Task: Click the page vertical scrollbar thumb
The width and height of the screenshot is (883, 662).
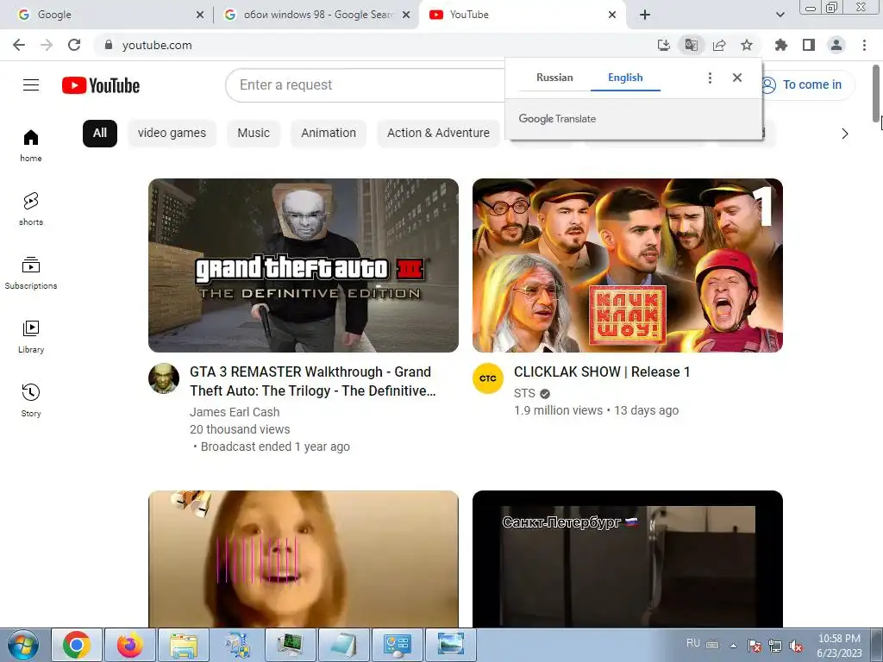Action: pos(876,93)
